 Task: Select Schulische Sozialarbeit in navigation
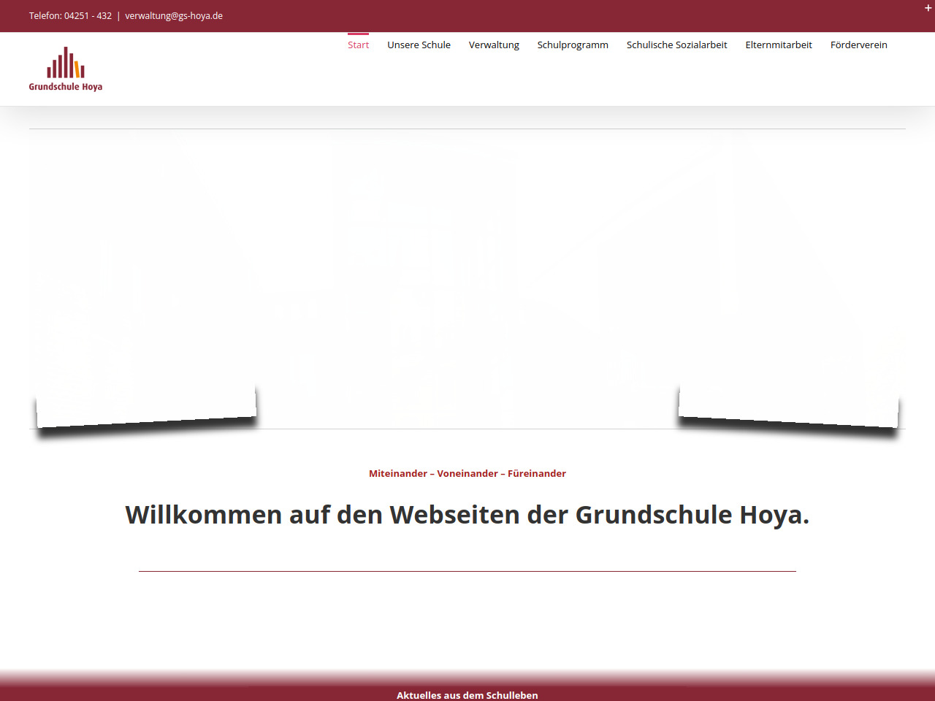676,45
